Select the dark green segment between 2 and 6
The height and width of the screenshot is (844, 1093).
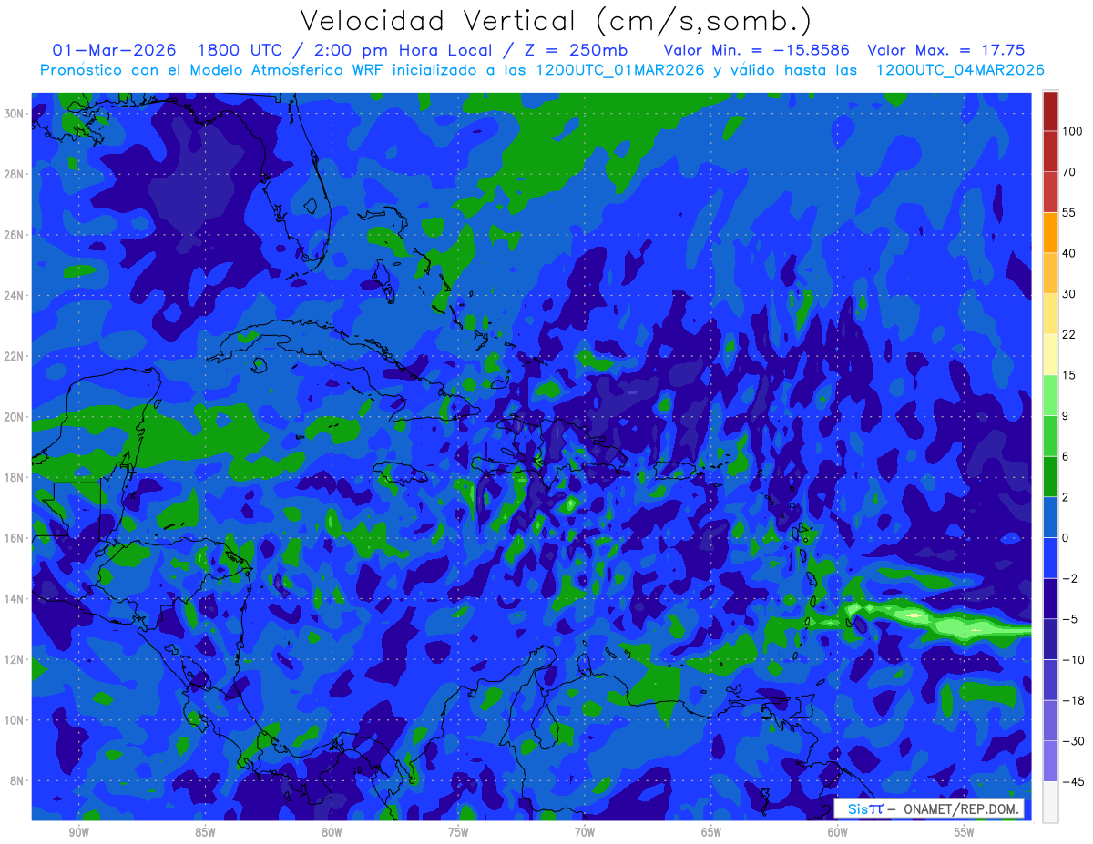coord(1050,476)
